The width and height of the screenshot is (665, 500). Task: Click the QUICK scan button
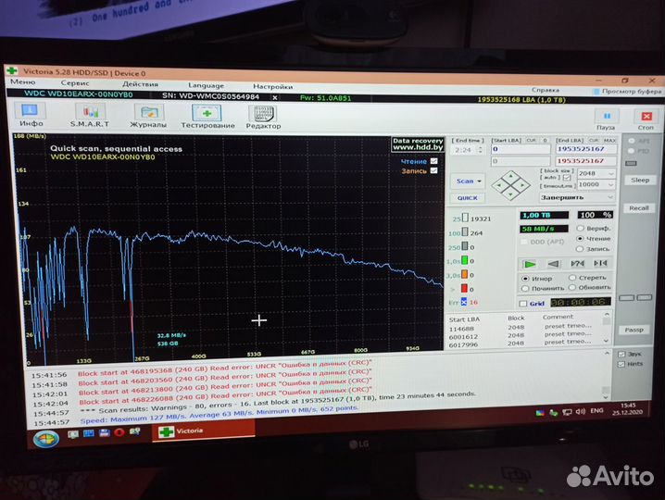coord(468,198)
